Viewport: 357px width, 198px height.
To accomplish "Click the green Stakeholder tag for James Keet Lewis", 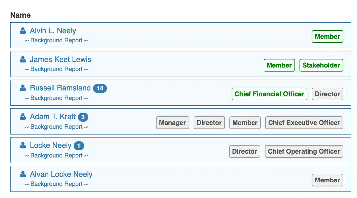I will pos(321,65).
